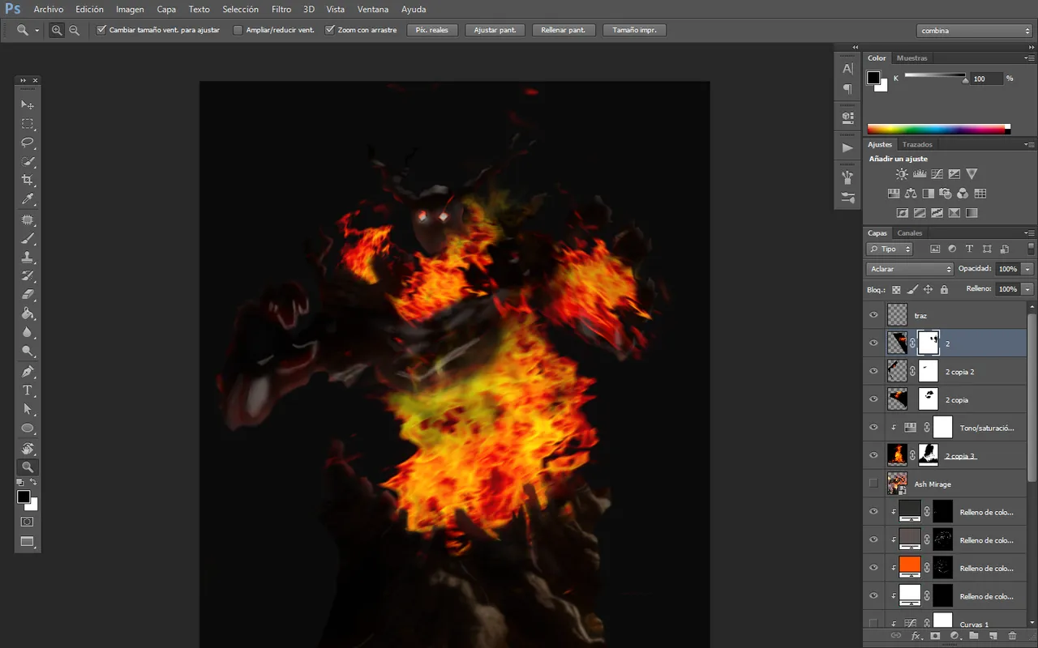Open the Aclarar blend mode dropdown
The width and height of the screenshot is (1038, 648).
click(910, 269)
